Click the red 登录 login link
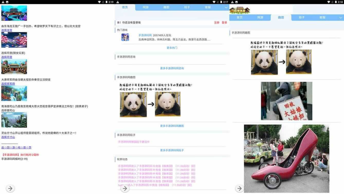The width and height of the screenshot is (344, 194). coord(224,23)
